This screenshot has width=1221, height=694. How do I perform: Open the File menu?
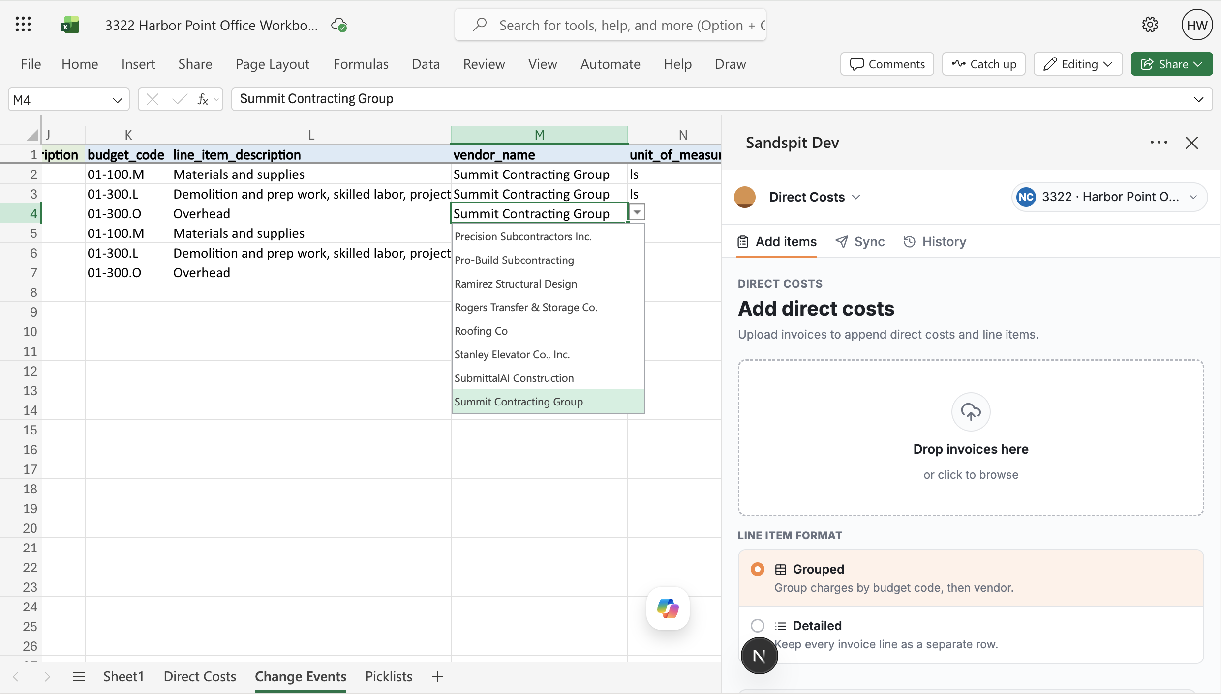(x=31, y=64)
